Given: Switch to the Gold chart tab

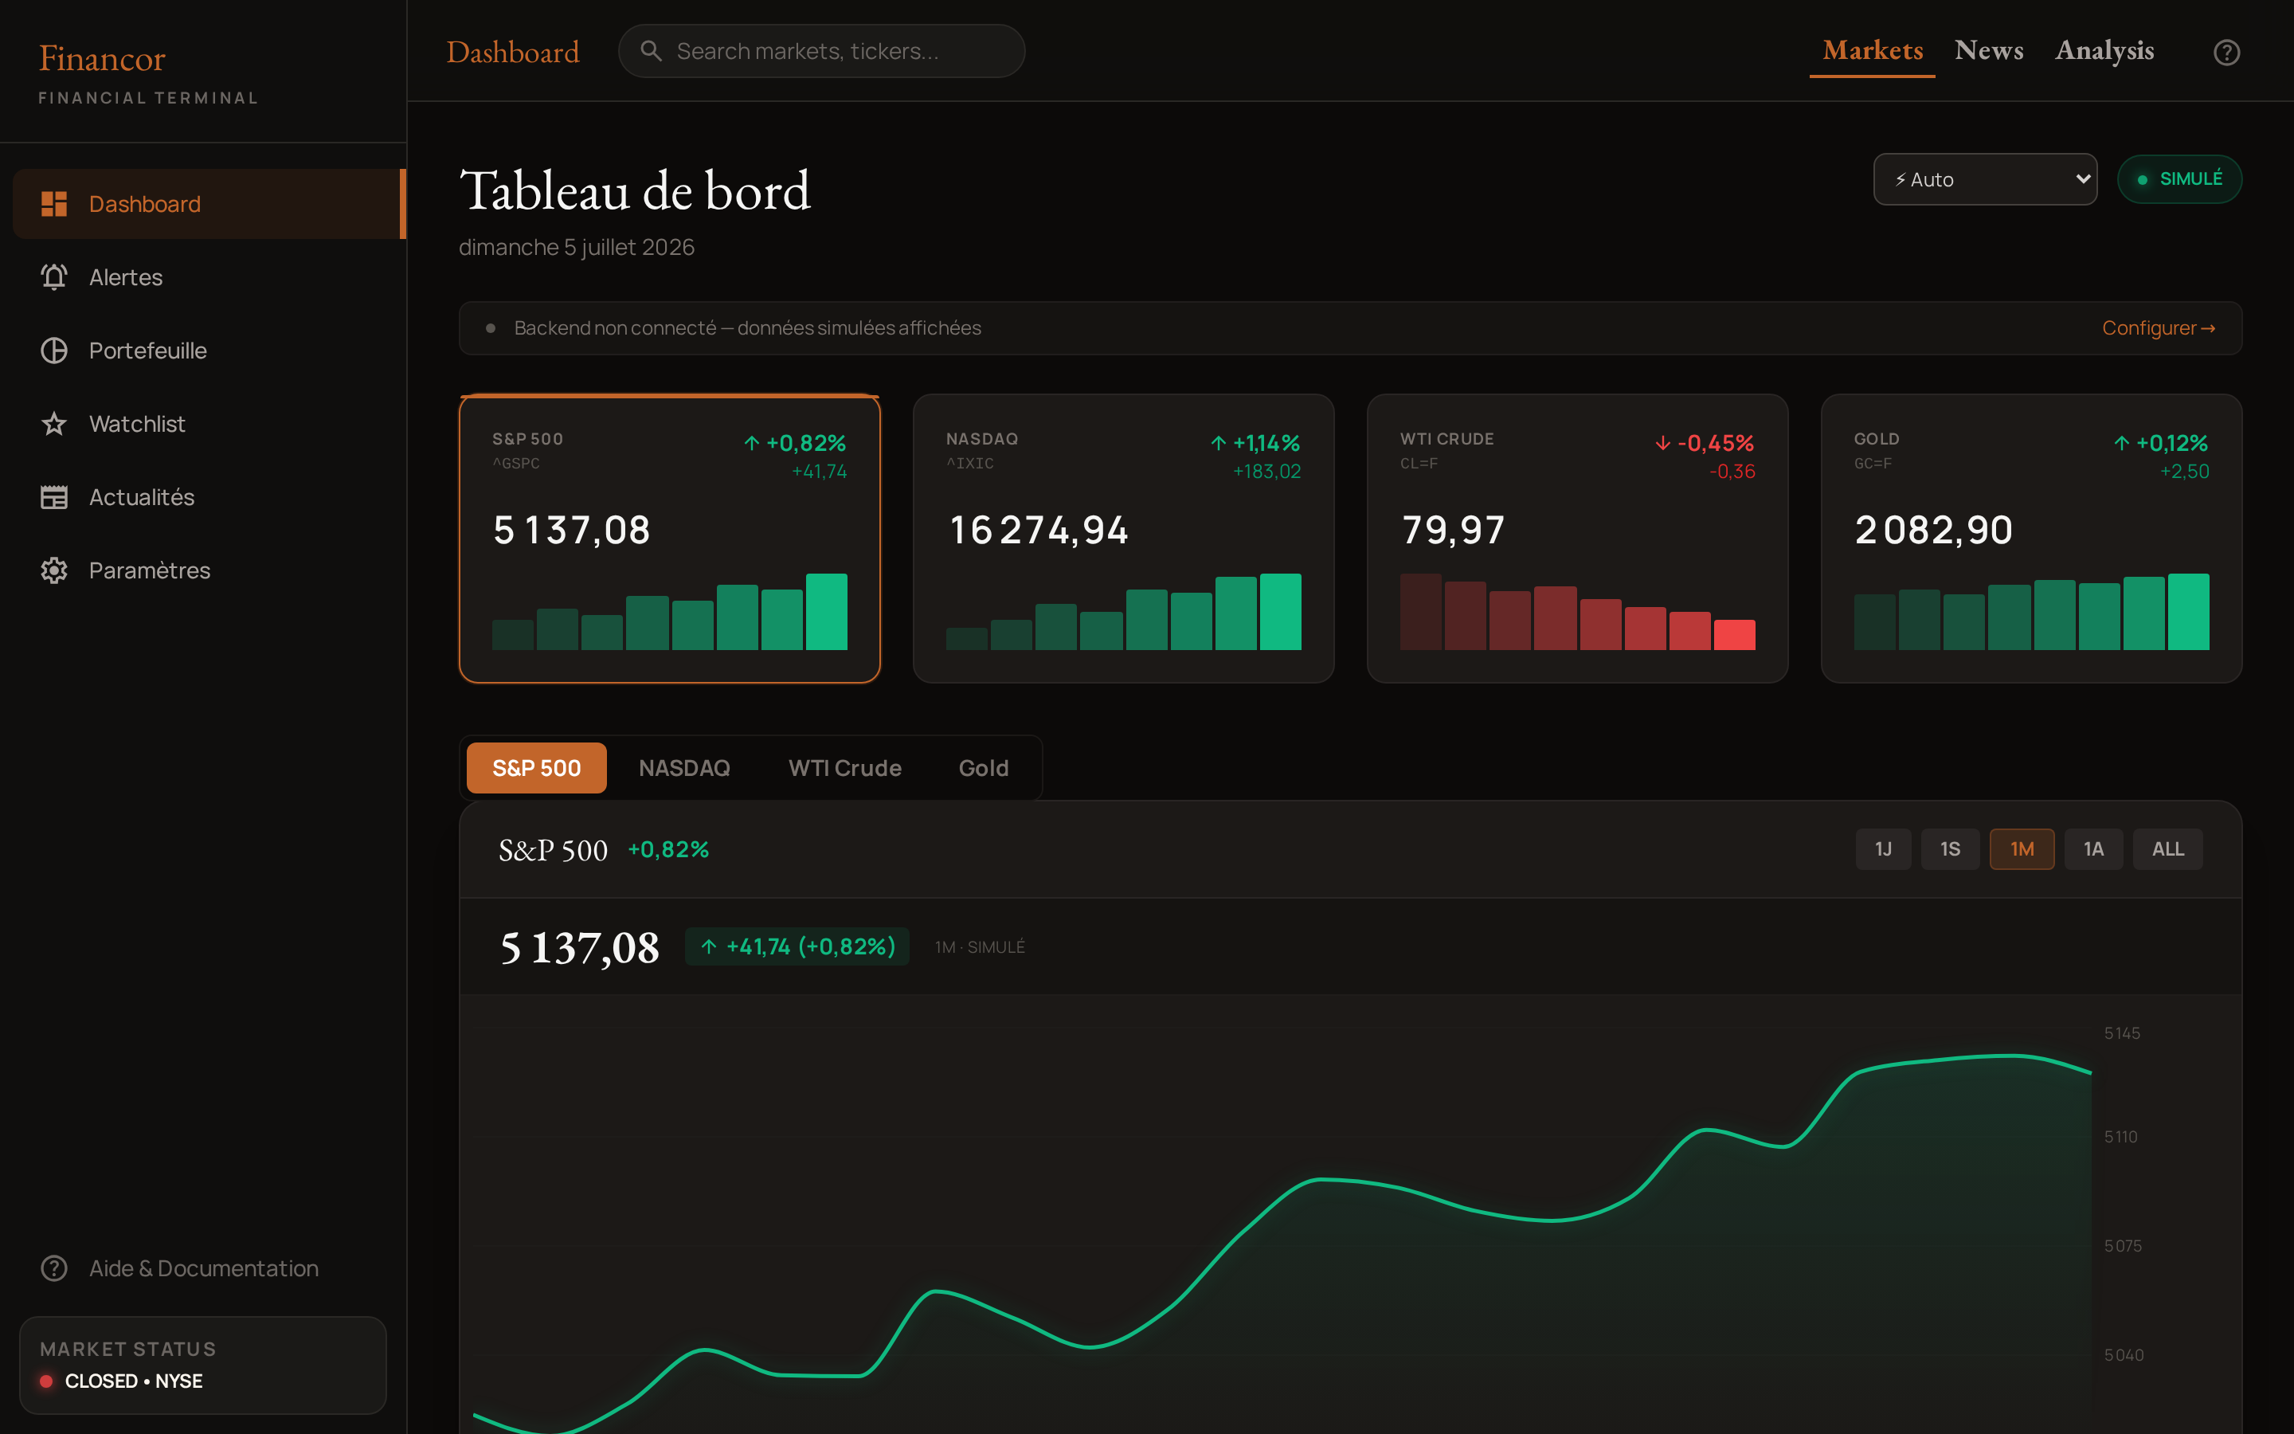Looking at the screenshot, I should (983, 768).
